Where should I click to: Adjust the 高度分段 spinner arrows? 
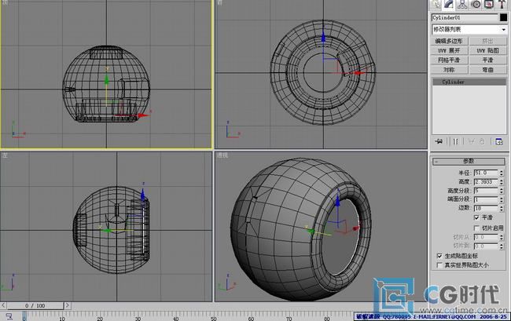[x=502, y=191]
